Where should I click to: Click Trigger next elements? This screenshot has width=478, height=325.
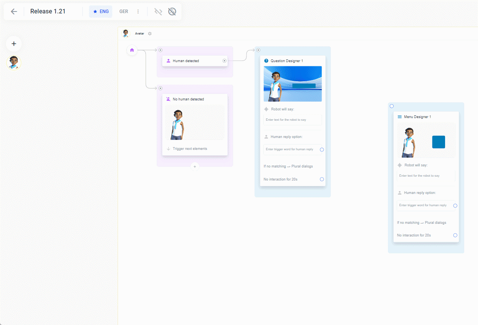pyautogui.click(x=190, y=149)
